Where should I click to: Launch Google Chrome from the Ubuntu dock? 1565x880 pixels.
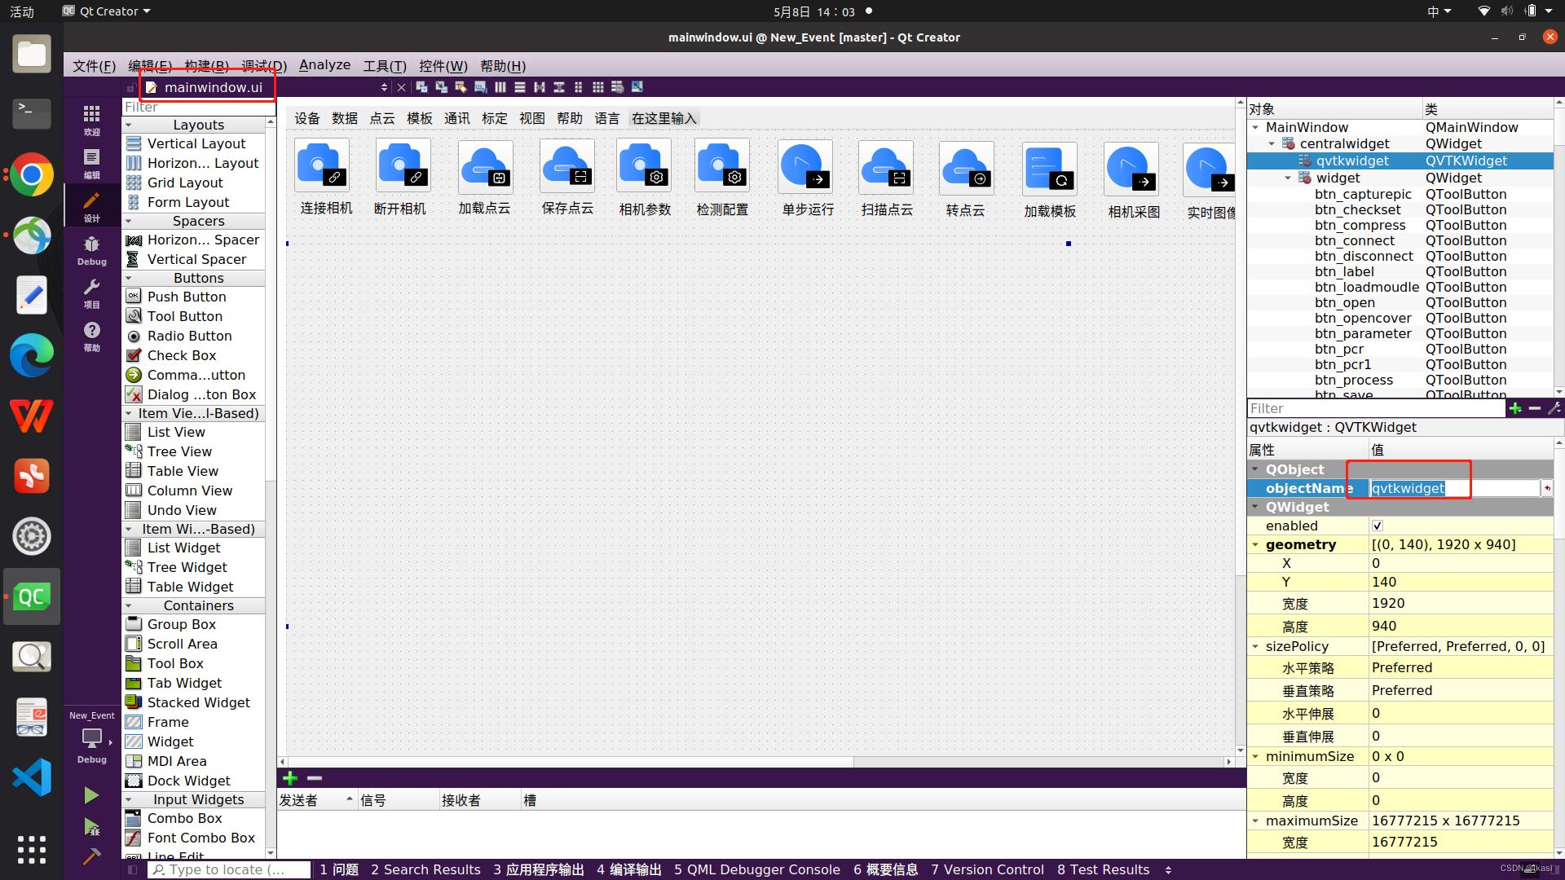tap(31, 174)
